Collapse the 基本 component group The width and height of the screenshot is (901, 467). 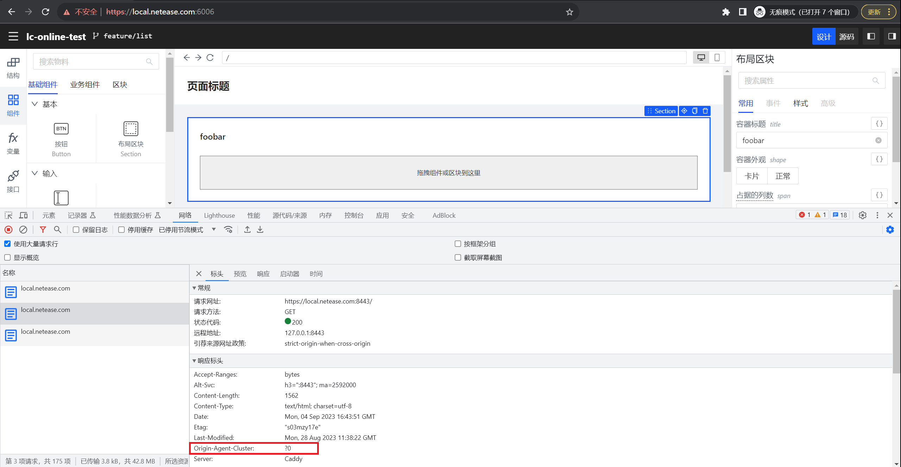point(34,104)
